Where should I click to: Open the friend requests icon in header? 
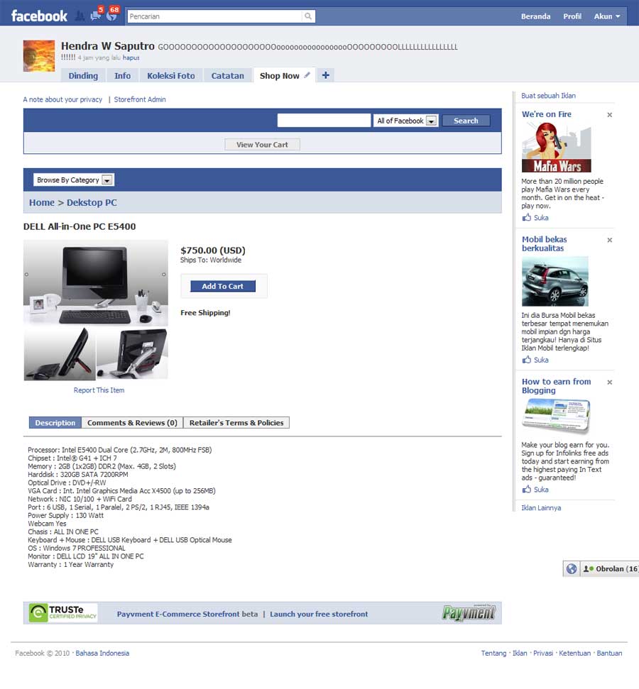click(80, 16)
